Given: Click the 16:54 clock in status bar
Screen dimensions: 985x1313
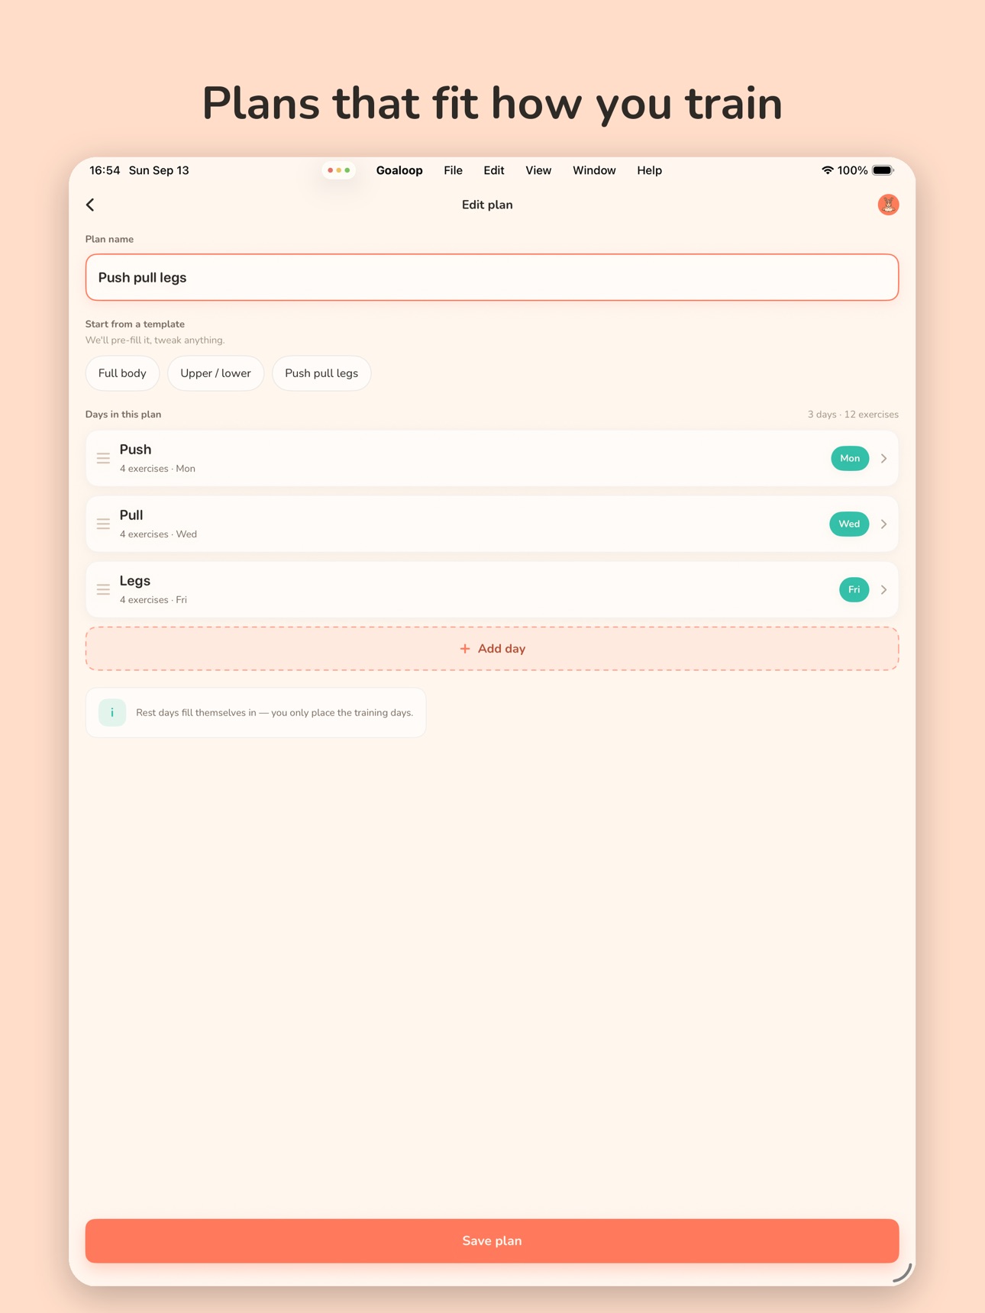Looking at the screenshot, I should point(105,170).
